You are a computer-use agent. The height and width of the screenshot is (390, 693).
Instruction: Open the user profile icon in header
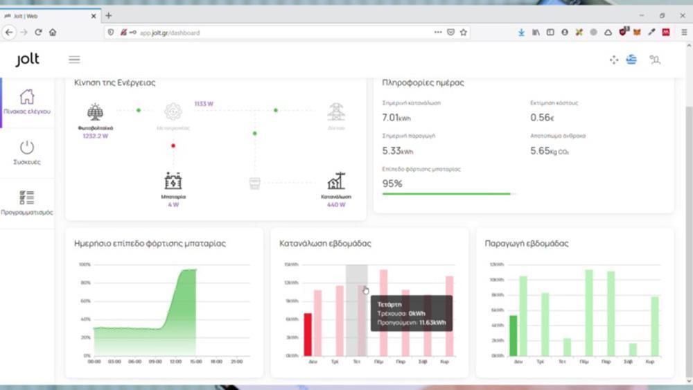654,60
